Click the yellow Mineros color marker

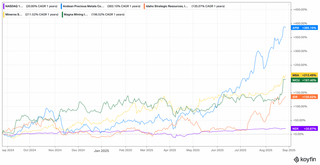[x=4, y=14]
